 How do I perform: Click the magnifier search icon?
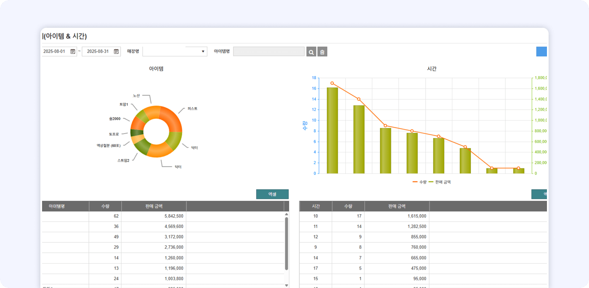pos(311,52)
